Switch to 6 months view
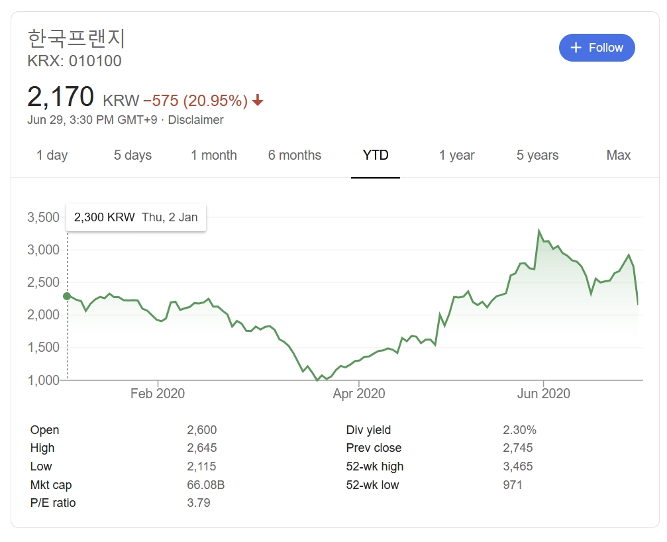This screenshot has height=542, width=667. point(294,155)
